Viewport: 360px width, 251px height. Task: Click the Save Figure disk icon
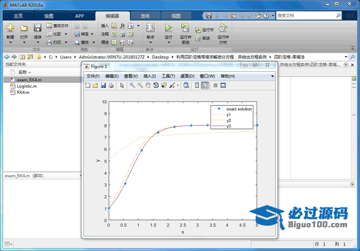pos(103,85)
